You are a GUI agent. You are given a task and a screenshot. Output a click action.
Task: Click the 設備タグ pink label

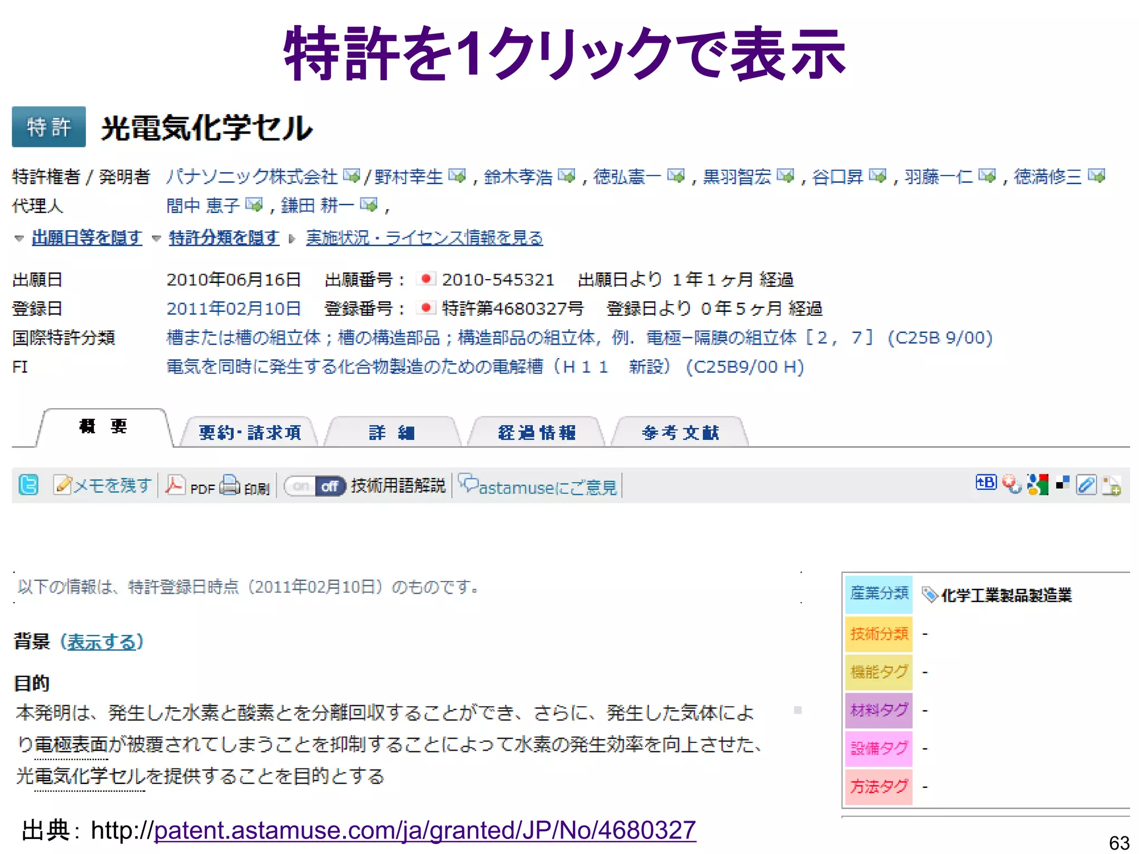pos(879,749)
